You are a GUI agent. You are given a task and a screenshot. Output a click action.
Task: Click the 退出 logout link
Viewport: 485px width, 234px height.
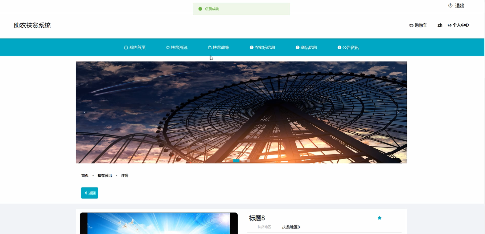coord(459,6)
